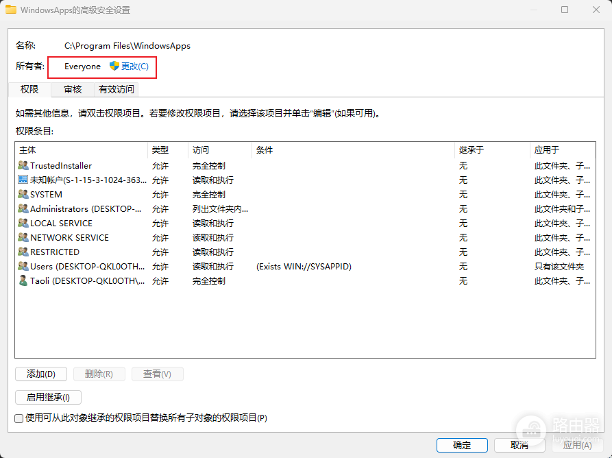
Task: Maximize the security settings window
Action: click(565, 10)
